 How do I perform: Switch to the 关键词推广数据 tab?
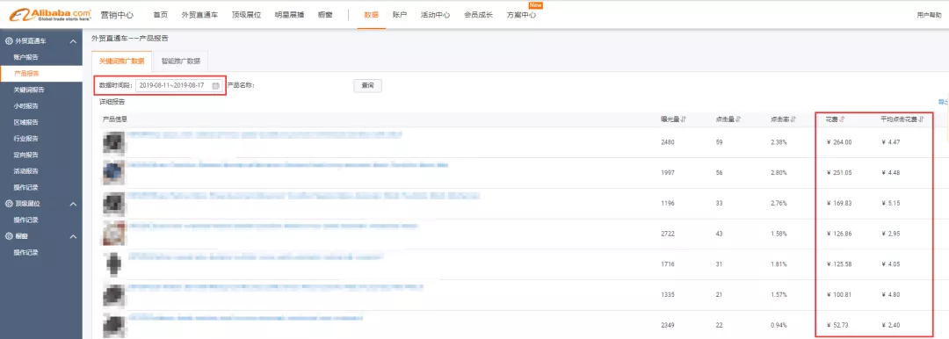tap(121, 61)
